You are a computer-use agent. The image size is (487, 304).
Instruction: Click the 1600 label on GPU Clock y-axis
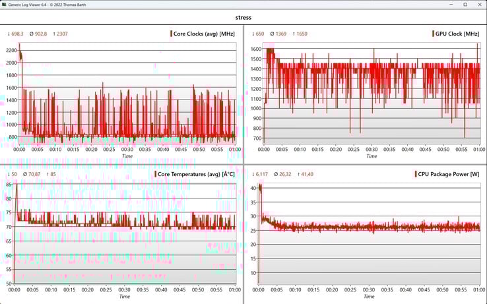(256, 49)
